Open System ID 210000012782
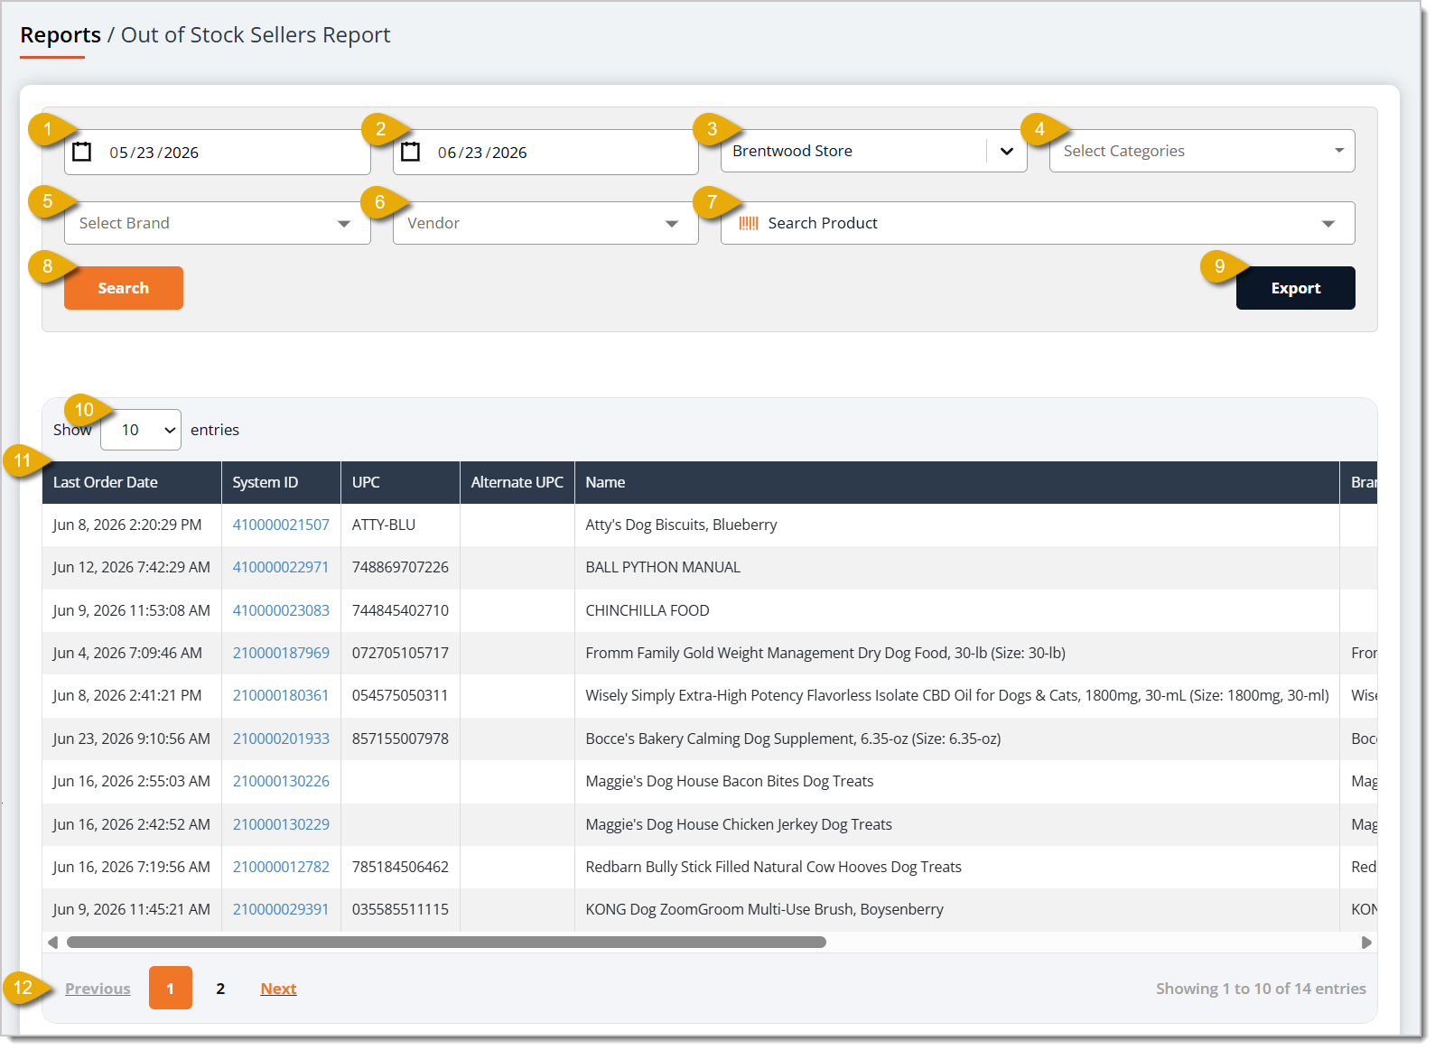Viewport: 1435px width, 1050px height. pyautogui.click(x=281, y=867)
